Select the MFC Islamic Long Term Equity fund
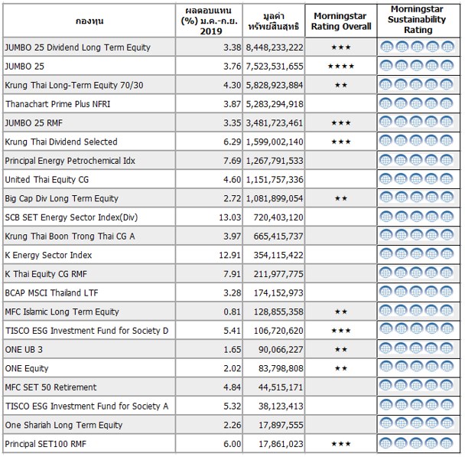465x457 pixels. 62,312
